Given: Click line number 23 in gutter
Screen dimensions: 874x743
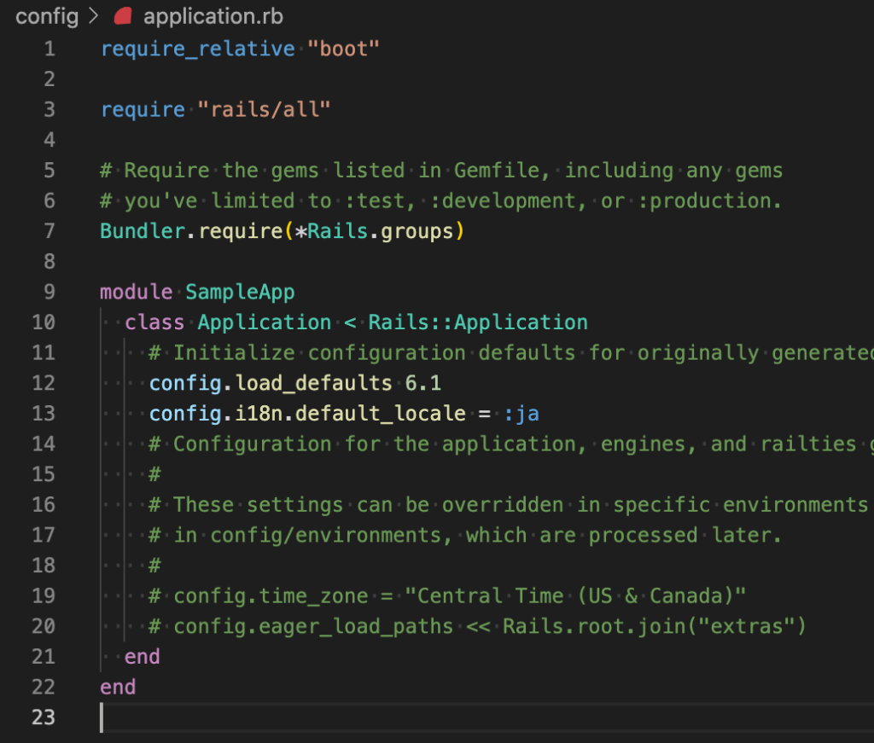Looking at the screenshot, I should pos(44,717).
